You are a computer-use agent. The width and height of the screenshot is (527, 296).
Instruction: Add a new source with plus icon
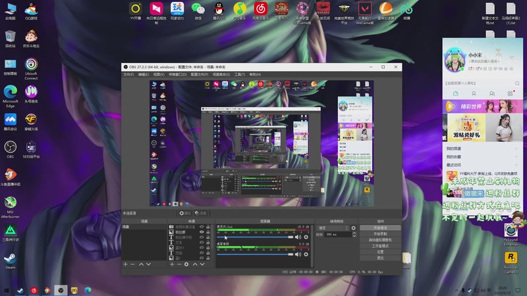172,264
